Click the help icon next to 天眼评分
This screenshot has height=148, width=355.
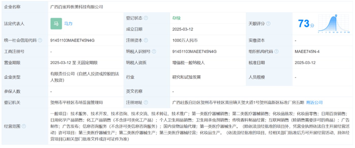pyautogui.click(x=268, y=24)
